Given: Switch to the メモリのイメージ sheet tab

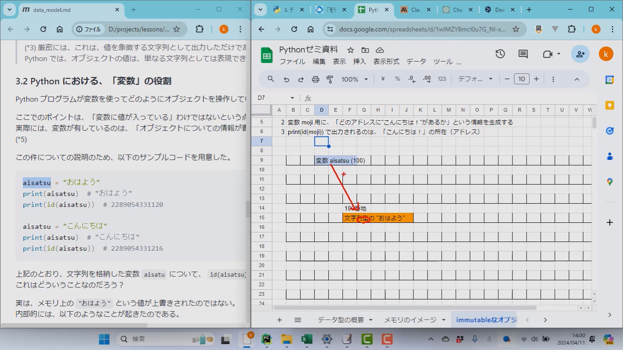Looking at the screenshot, I should 410,320.
